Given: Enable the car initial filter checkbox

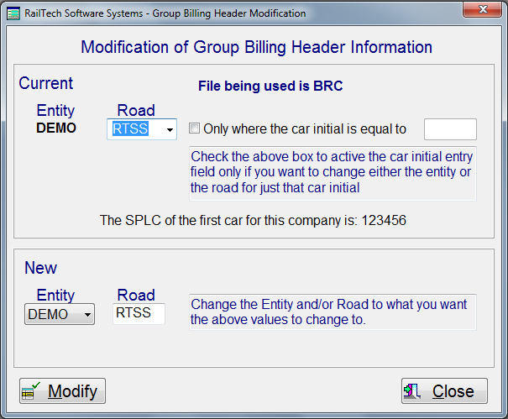Looking at the screenshot, I should point(195,129).
